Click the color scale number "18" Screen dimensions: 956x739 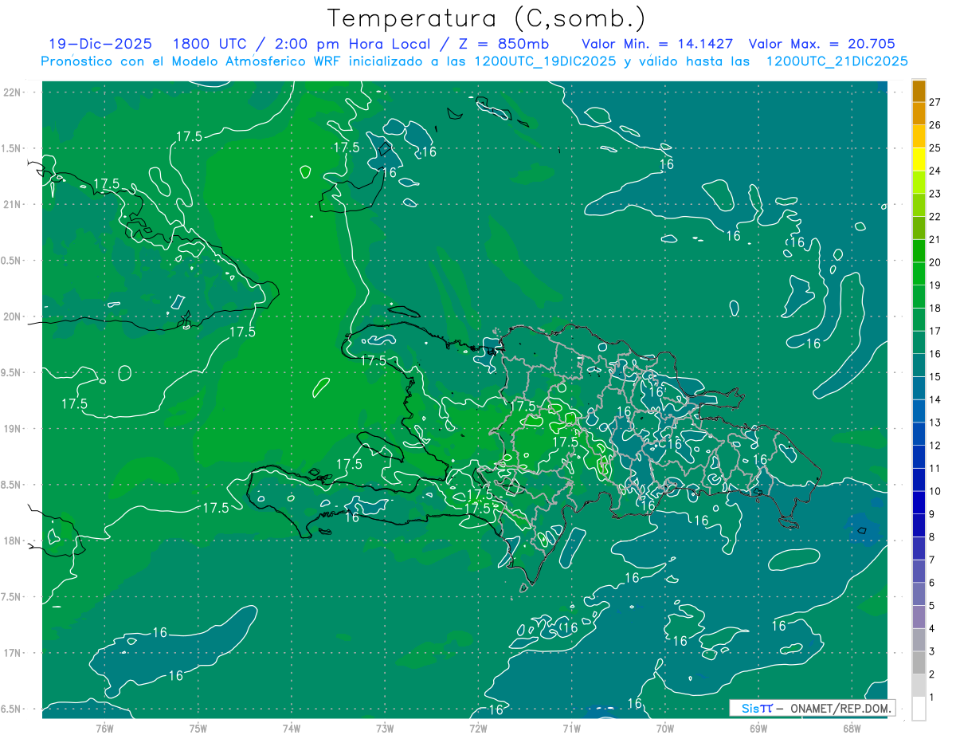(x=935, y=308)
